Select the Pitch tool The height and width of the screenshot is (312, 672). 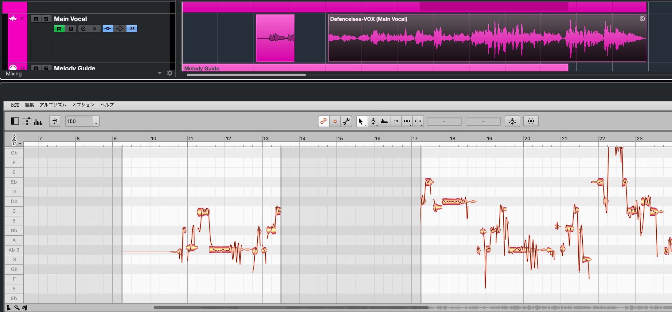pyautogui.click(x=373, y=121)
